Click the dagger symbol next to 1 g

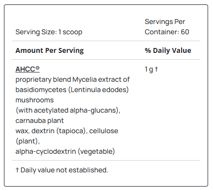pos(156,69)
